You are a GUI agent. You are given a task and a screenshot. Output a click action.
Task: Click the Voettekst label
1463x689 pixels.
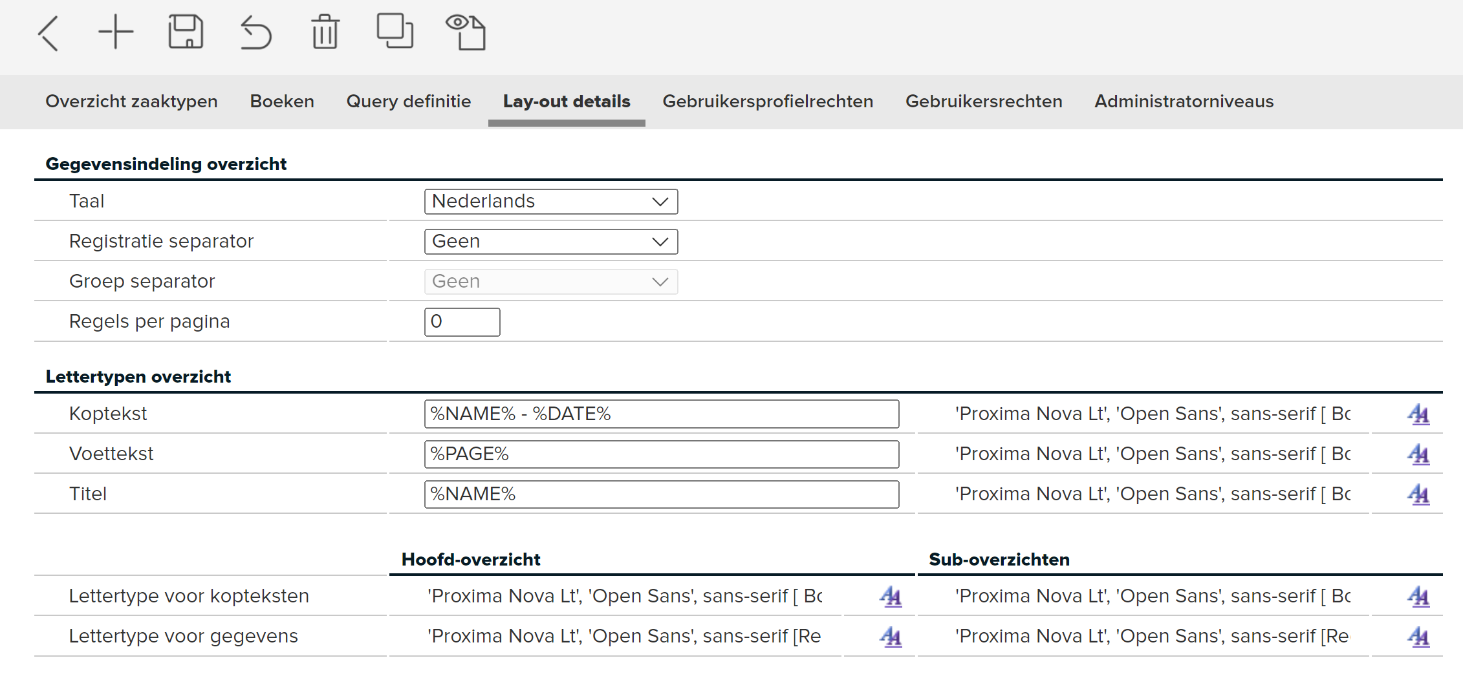point(111,454)
